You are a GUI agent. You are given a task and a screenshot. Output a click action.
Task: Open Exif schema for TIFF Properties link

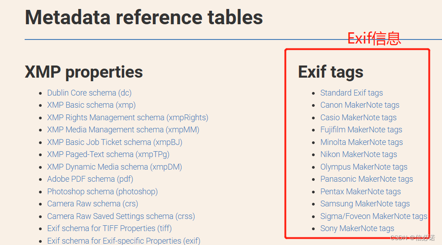[x=109, y=228]
